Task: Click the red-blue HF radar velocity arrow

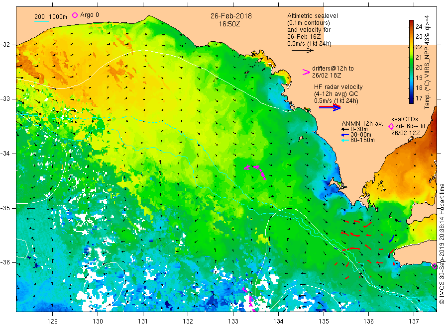Action: [330, 107]
